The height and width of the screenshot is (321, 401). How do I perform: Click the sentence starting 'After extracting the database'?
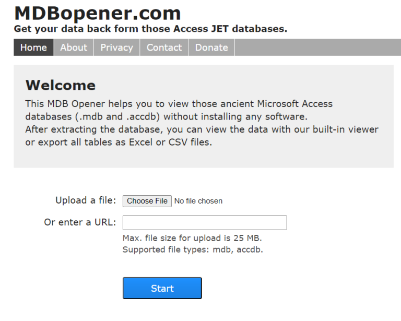click(x=202, y=136)
